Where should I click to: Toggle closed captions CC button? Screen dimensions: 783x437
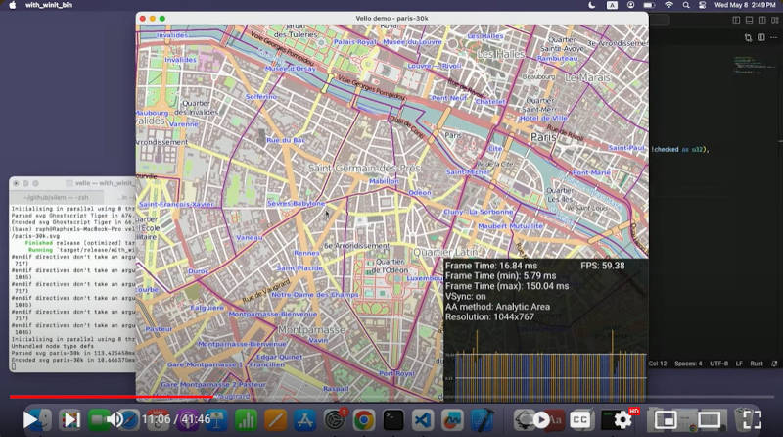pos(579,420)
